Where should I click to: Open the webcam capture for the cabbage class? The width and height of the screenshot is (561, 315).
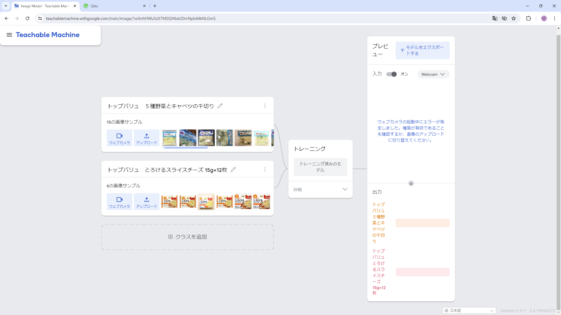119,138
